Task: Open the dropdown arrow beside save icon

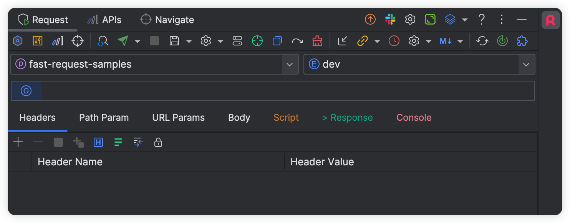Action: (x=189, y=42)
